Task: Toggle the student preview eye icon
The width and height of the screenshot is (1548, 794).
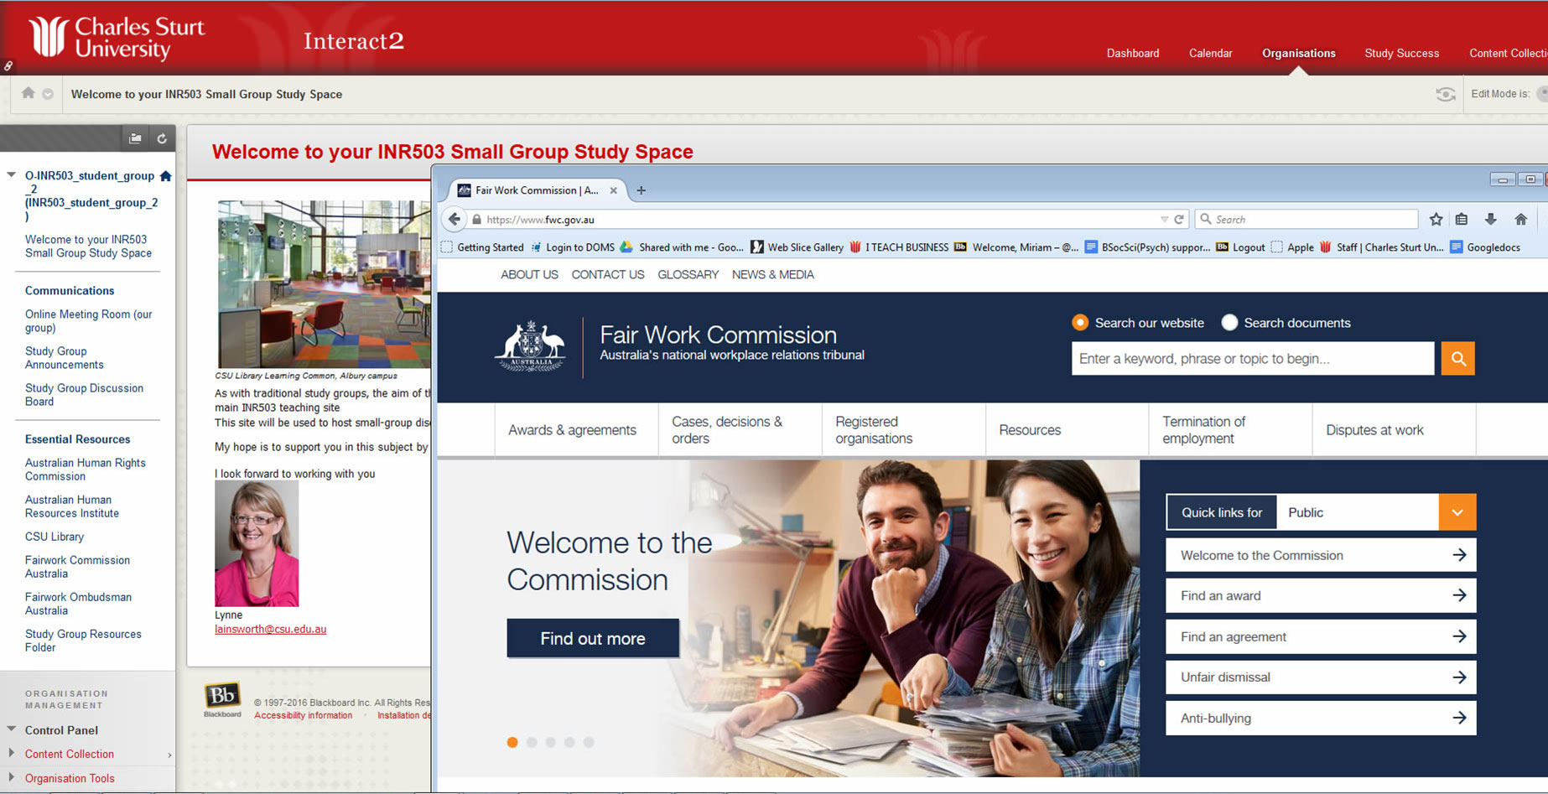Action: point(1445,94)
